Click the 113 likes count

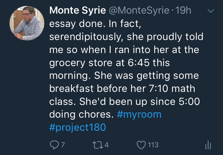[153, 145]
